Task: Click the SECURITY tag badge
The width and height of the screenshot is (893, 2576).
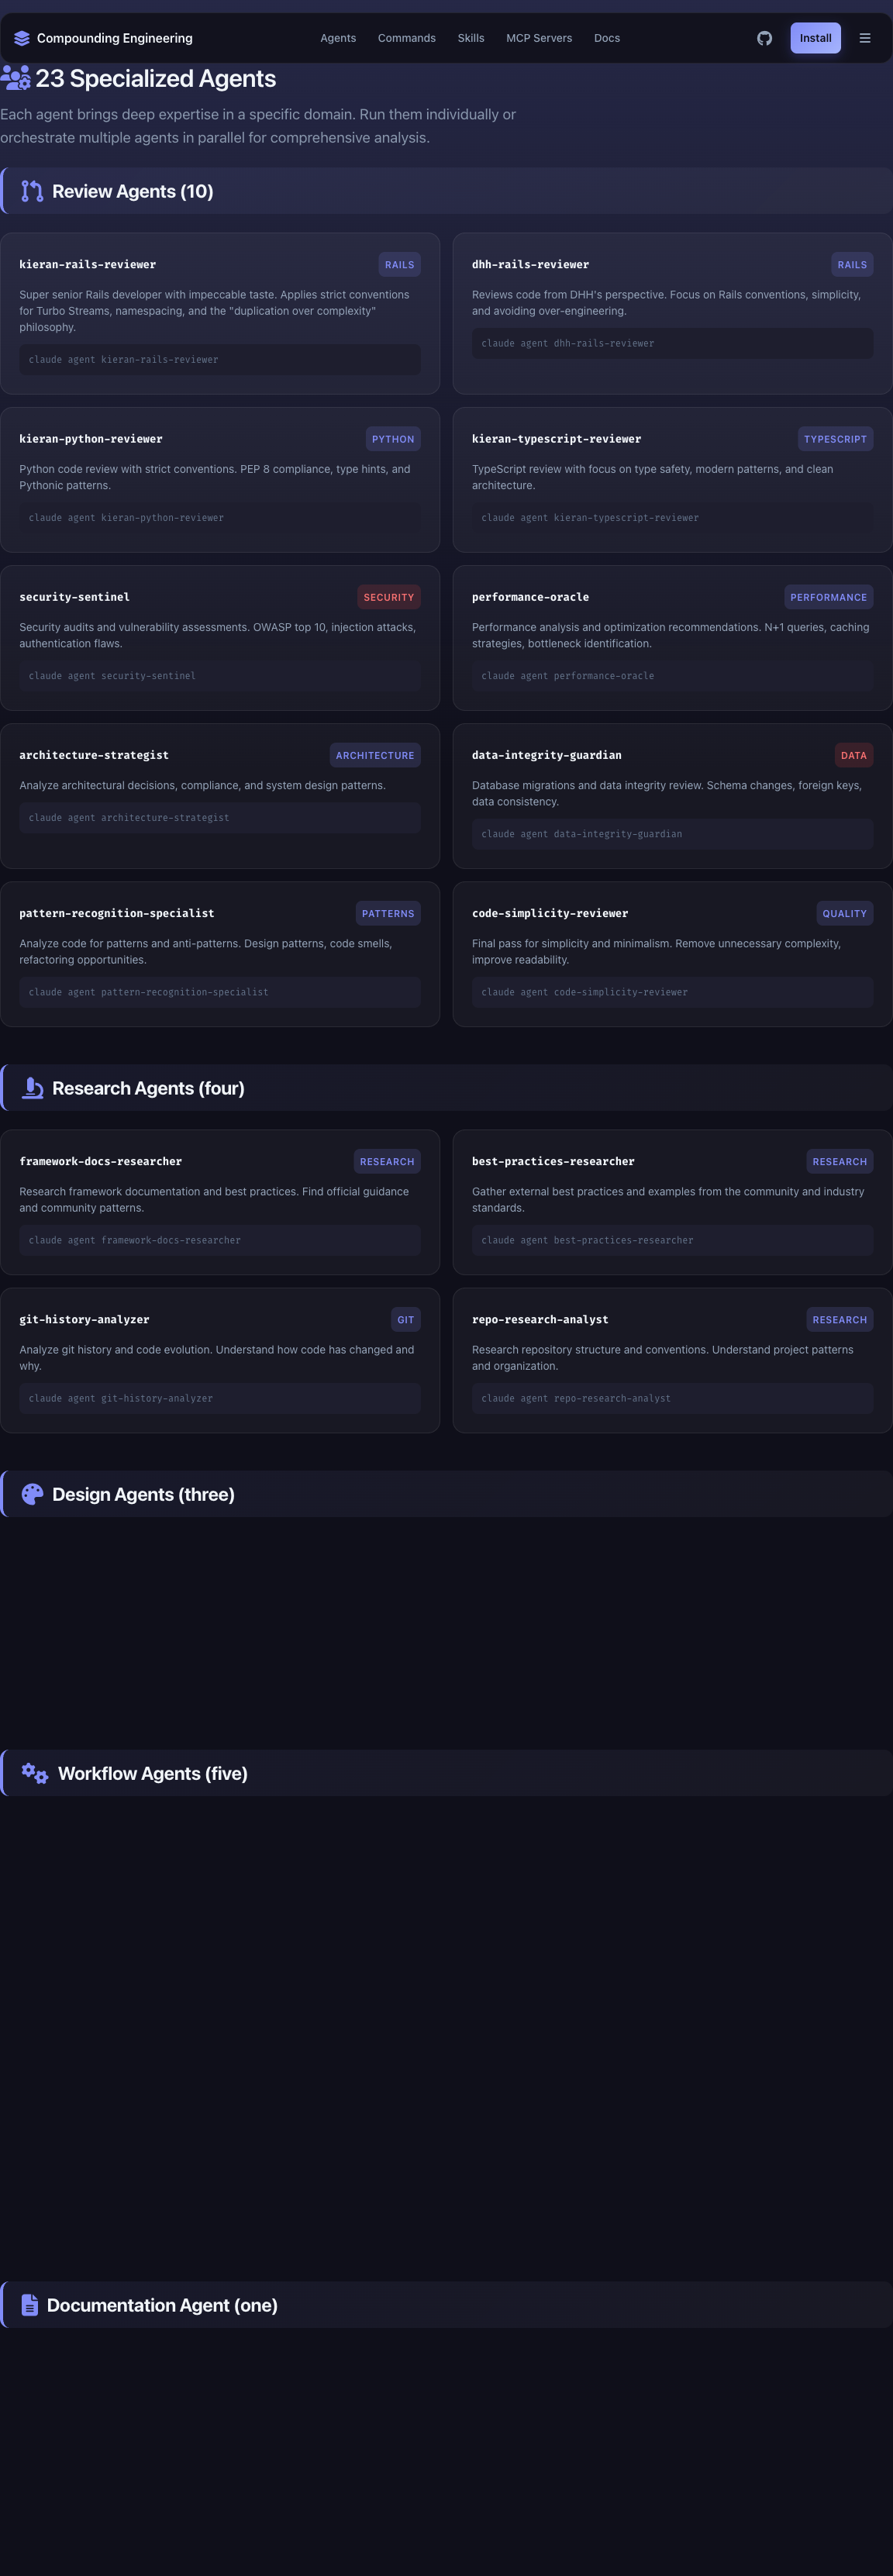Action: [388, 597]
